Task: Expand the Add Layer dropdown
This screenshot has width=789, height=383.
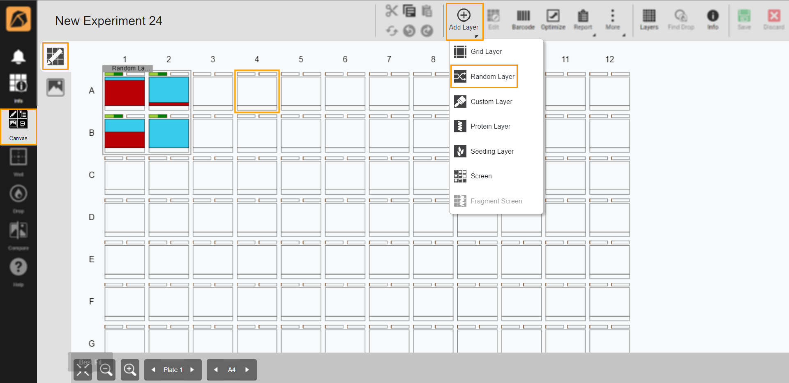Action: tap(464, 18)
